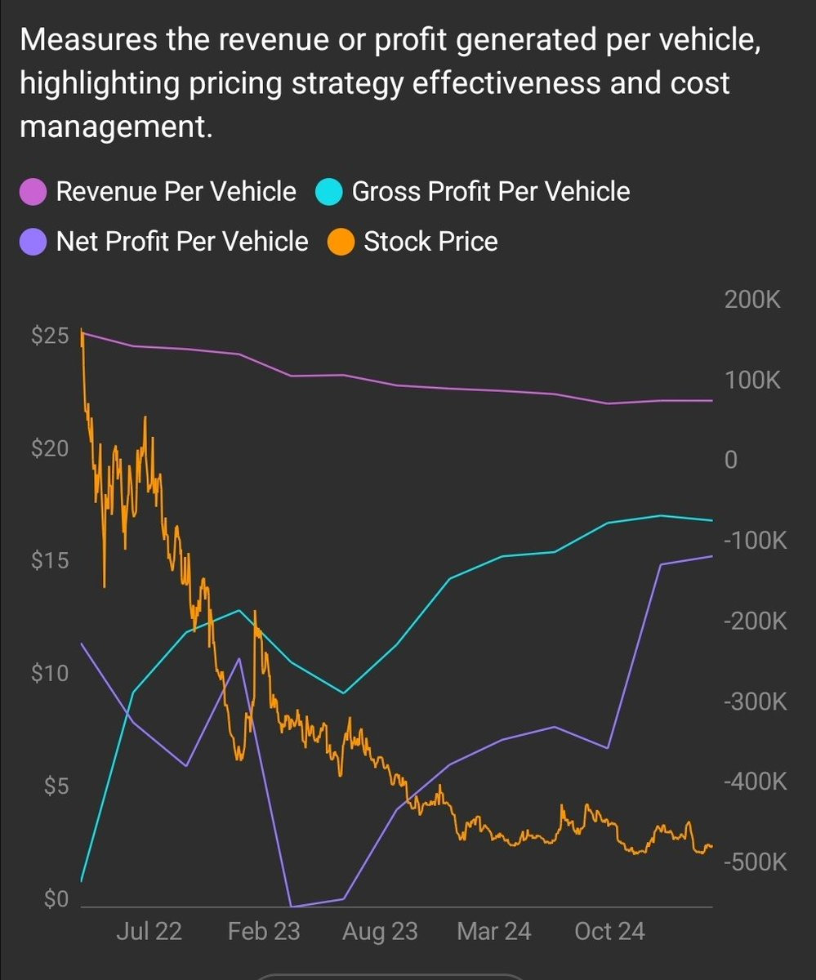Click the chart description text at top
This screenshot has width=816, height=980.
(x=391, y=84)
